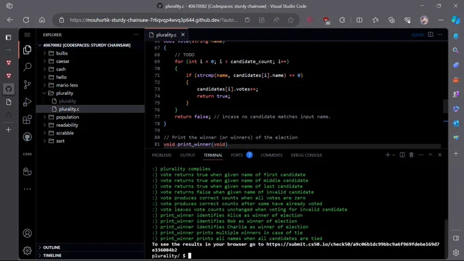Open the check50 results link
This screenshot has height=261, width=464.
click(x=353, y=244)
